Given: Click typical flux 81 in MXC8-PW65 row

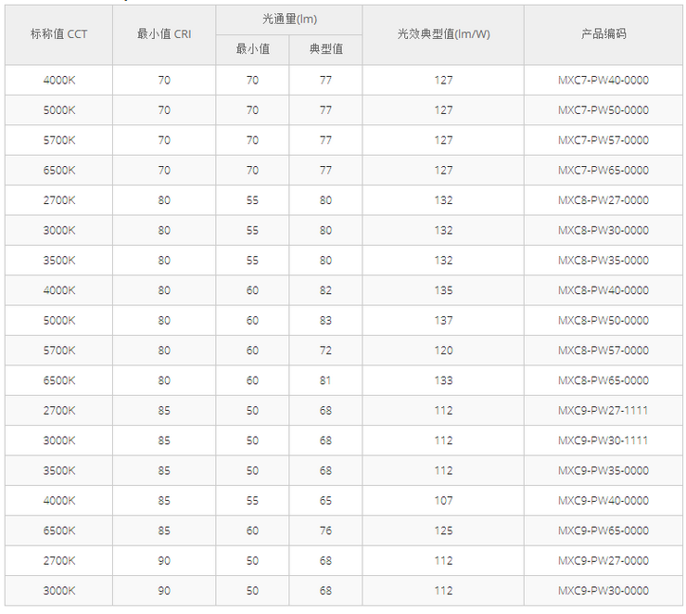Looking at the screenshot, I should coord(325,380).
